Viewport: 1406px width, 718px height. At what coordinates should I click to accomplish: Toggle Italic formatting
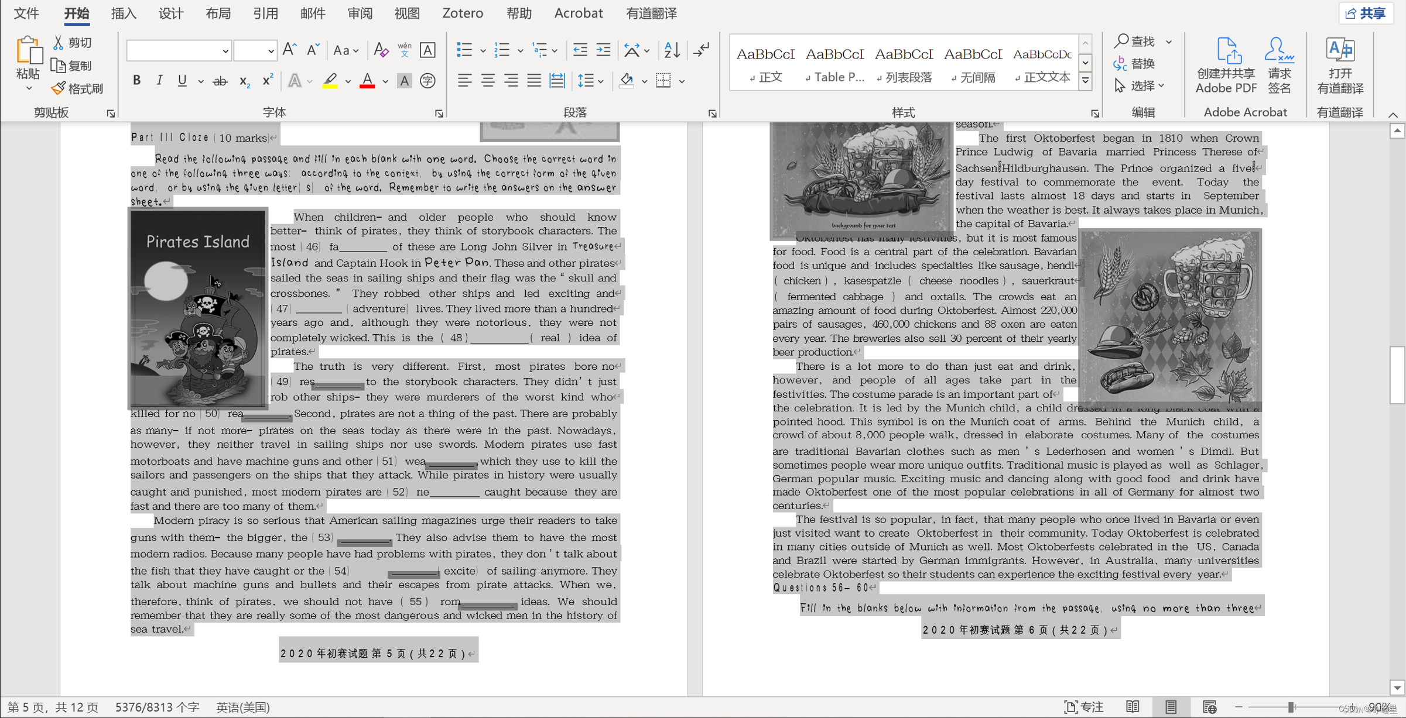tap(159, 81)
